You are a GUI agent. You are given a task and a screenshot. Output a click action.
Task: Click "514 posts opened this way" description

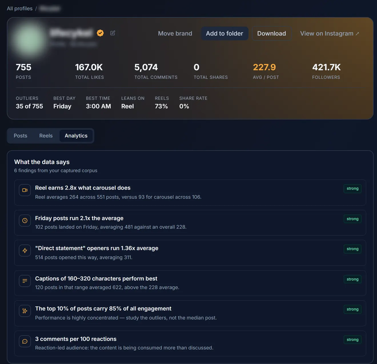[84, 257]
